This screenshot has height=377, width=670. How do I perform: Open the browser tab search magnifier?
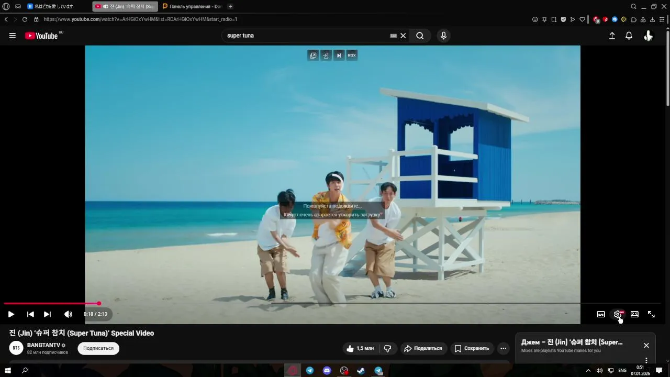[x=633, y=6]
